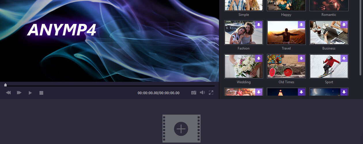363x144 pixels.
Task: Select the Simple theme thumbnail
Action: 244,5
